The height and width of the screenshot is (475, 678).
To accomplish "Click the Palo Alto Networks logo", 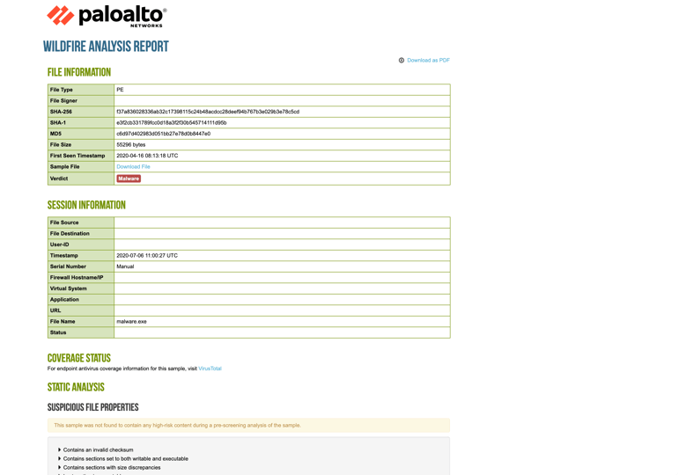I will (x=107, y=17).
